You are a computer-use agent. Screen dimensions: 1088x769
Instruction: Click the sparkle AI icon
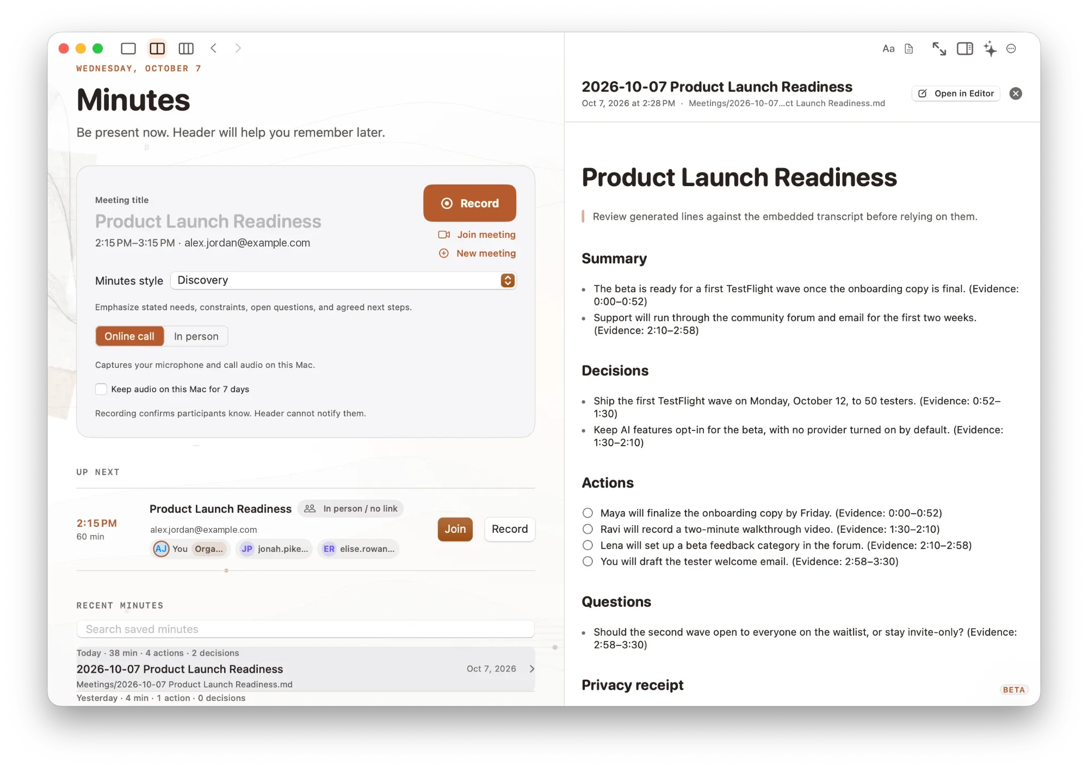tap(990, 49)
